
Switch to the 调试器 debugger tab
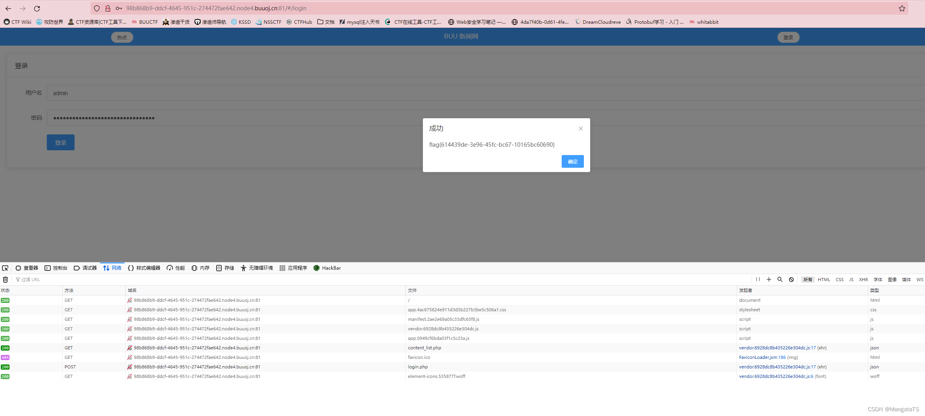click(x=85, y=268)
